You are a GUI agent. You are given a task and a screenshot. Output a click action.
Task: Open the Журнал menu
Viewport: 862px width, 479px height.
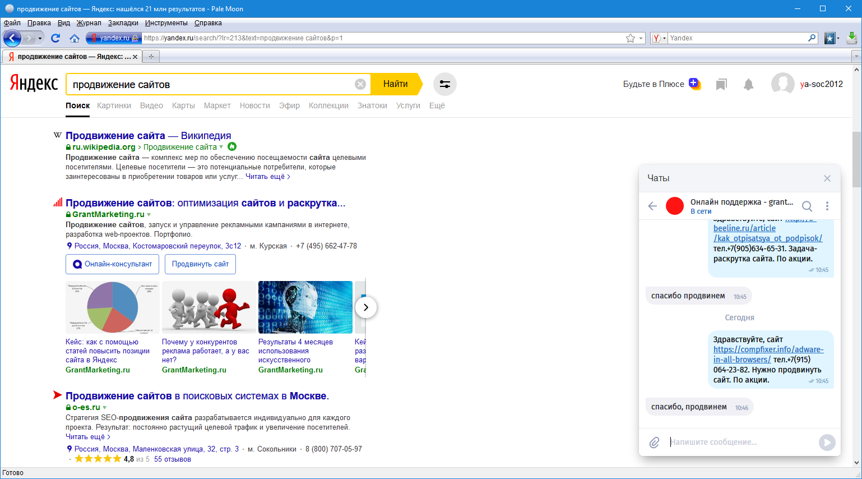tap(89, 23)
